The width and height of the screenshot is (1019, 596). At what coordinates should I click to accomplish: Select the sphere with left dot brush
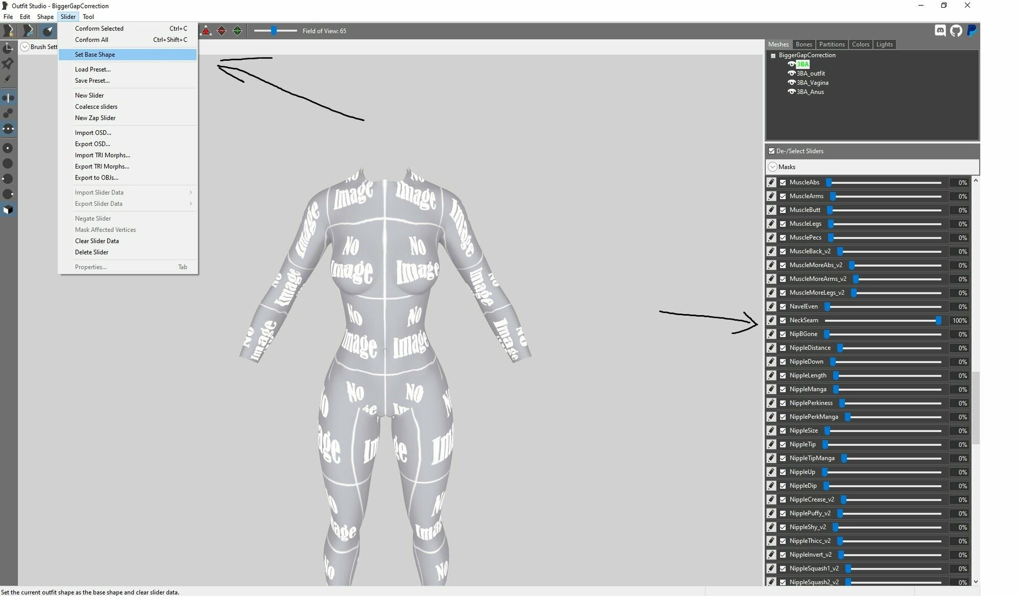(8, 179)
